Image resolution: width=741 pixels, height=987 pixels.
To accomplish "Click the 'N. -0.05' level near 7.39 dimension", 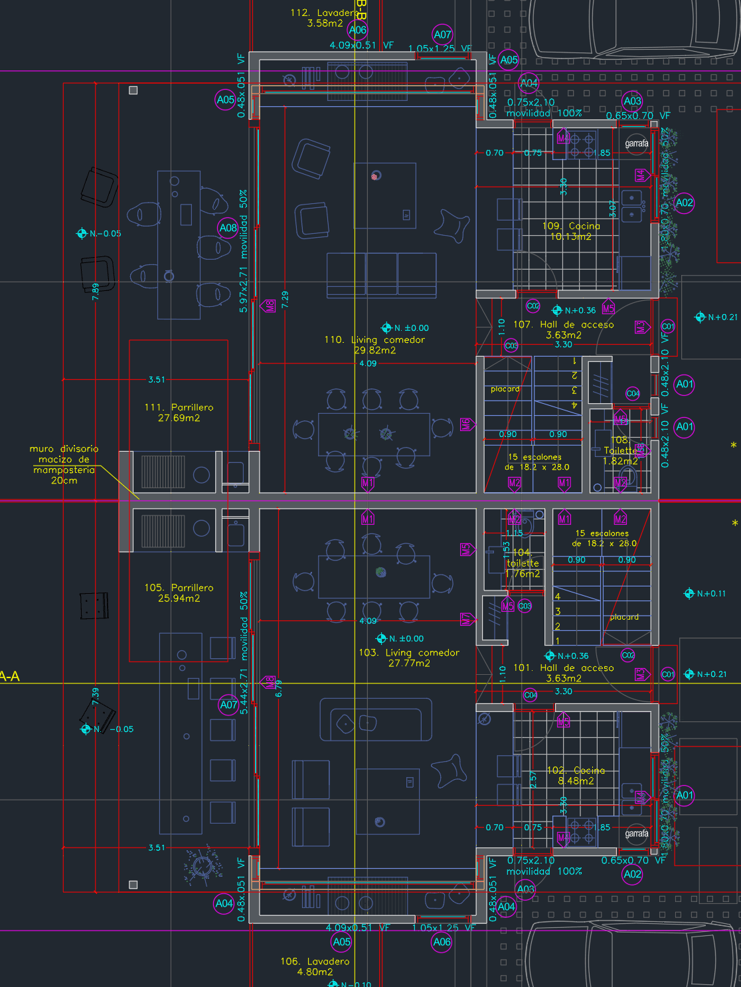I will tap(108, 729).
